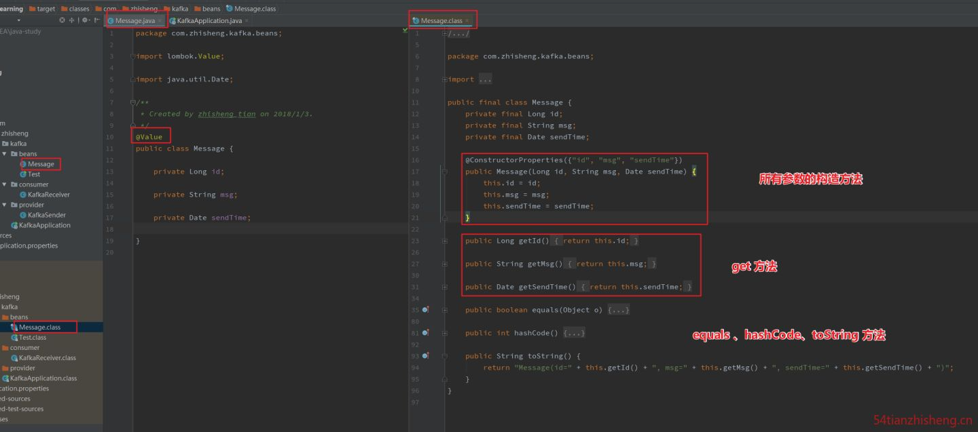The width and height of the screenshot is (978, 432).
Task: Click the Message class icon in source tree
Action: (x=23, y=164)
